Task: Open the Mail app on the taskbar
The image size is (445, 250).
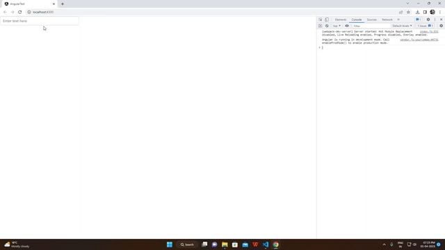Action: 245,244
